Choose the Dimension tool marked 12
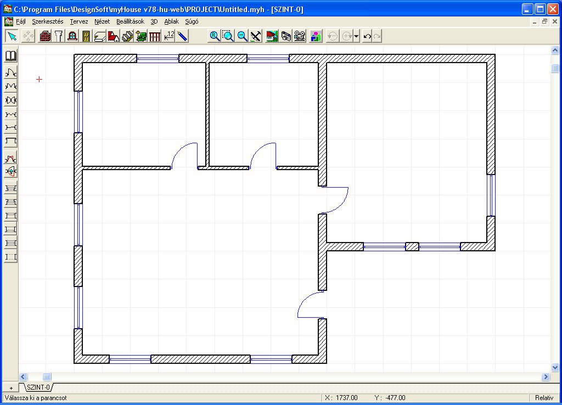This screenshot has height=405, width=562. coord(168,36)
